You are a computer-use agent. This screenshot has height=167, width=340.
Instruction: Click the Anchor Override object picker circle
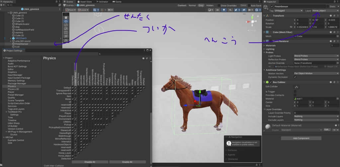338,63
